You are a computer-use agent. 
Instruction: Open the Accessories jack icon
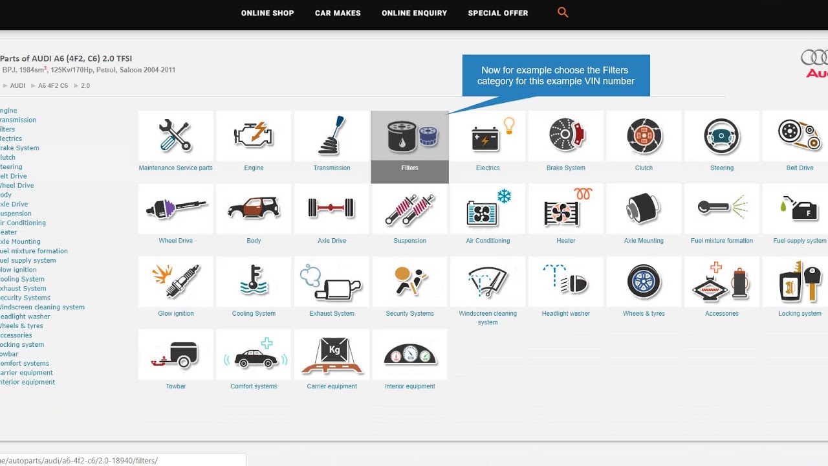click(x=722, y=282)
